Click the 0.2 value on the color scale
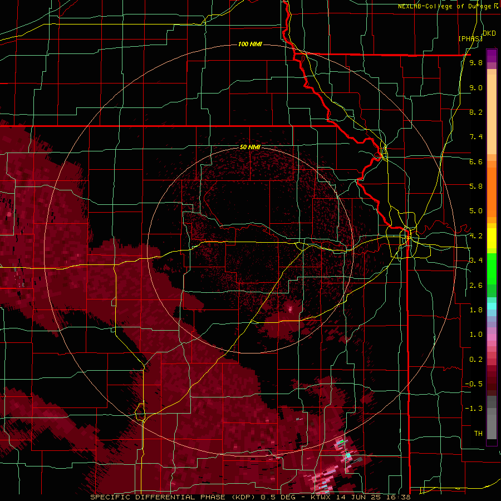501x501 pixels. click(476, 360)
